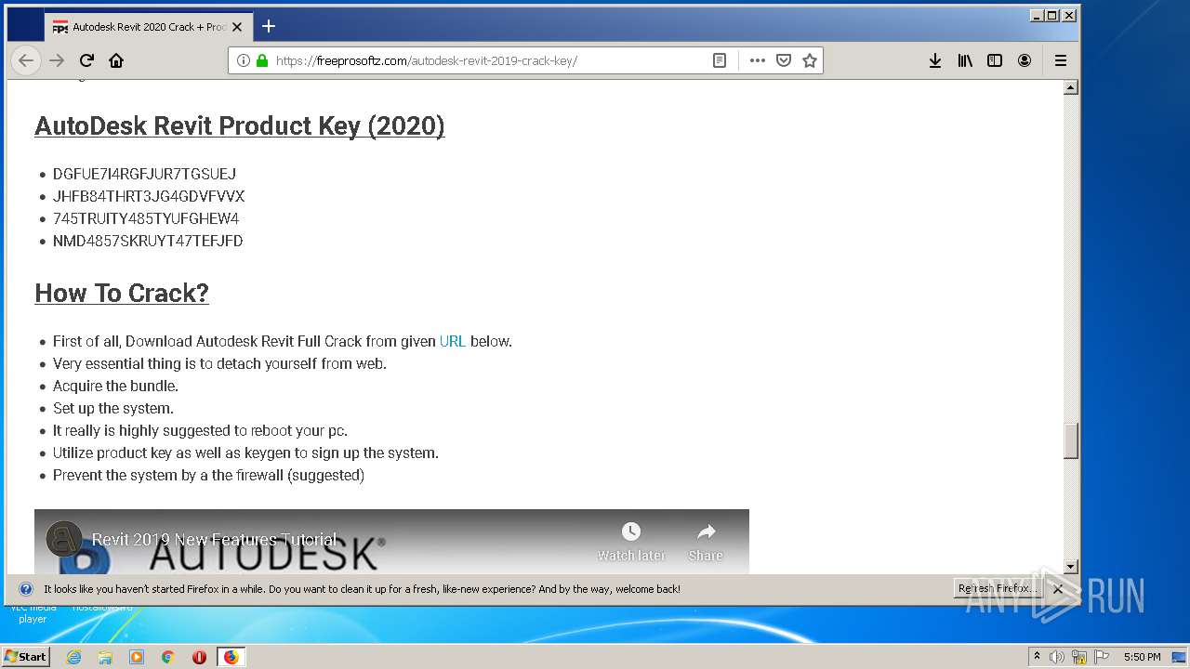Open the Library menu
This screenshot has height=669, width=1190.
click(x=965, y=60)
